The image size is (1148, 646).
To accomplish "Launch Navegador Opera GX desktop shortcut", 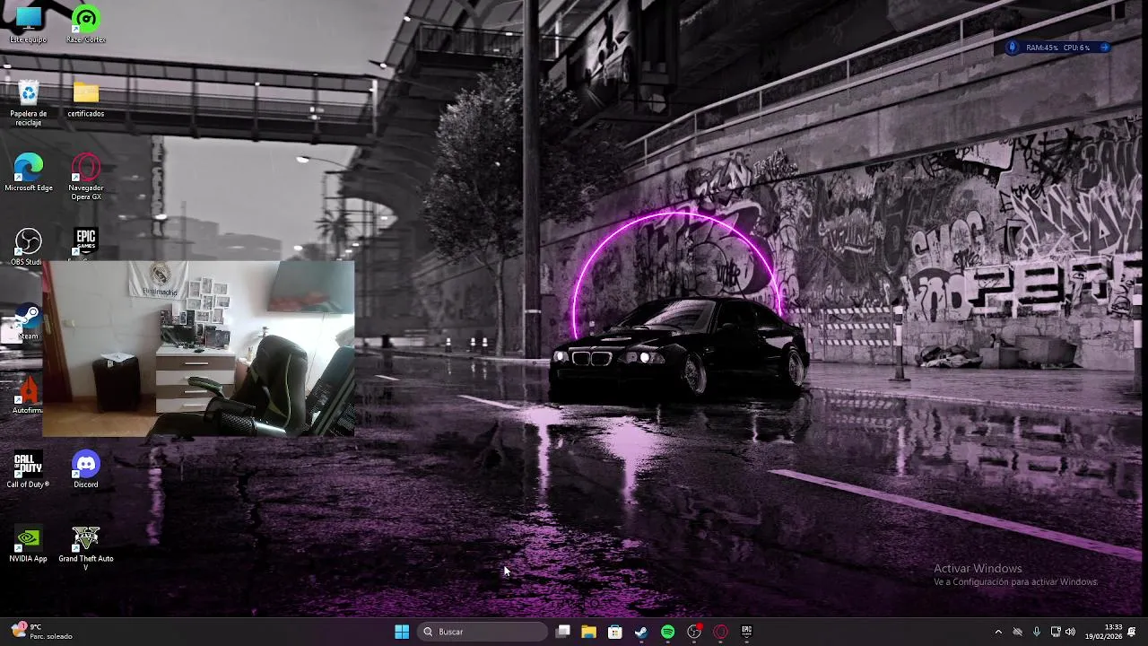I will (x=86, y=177).
